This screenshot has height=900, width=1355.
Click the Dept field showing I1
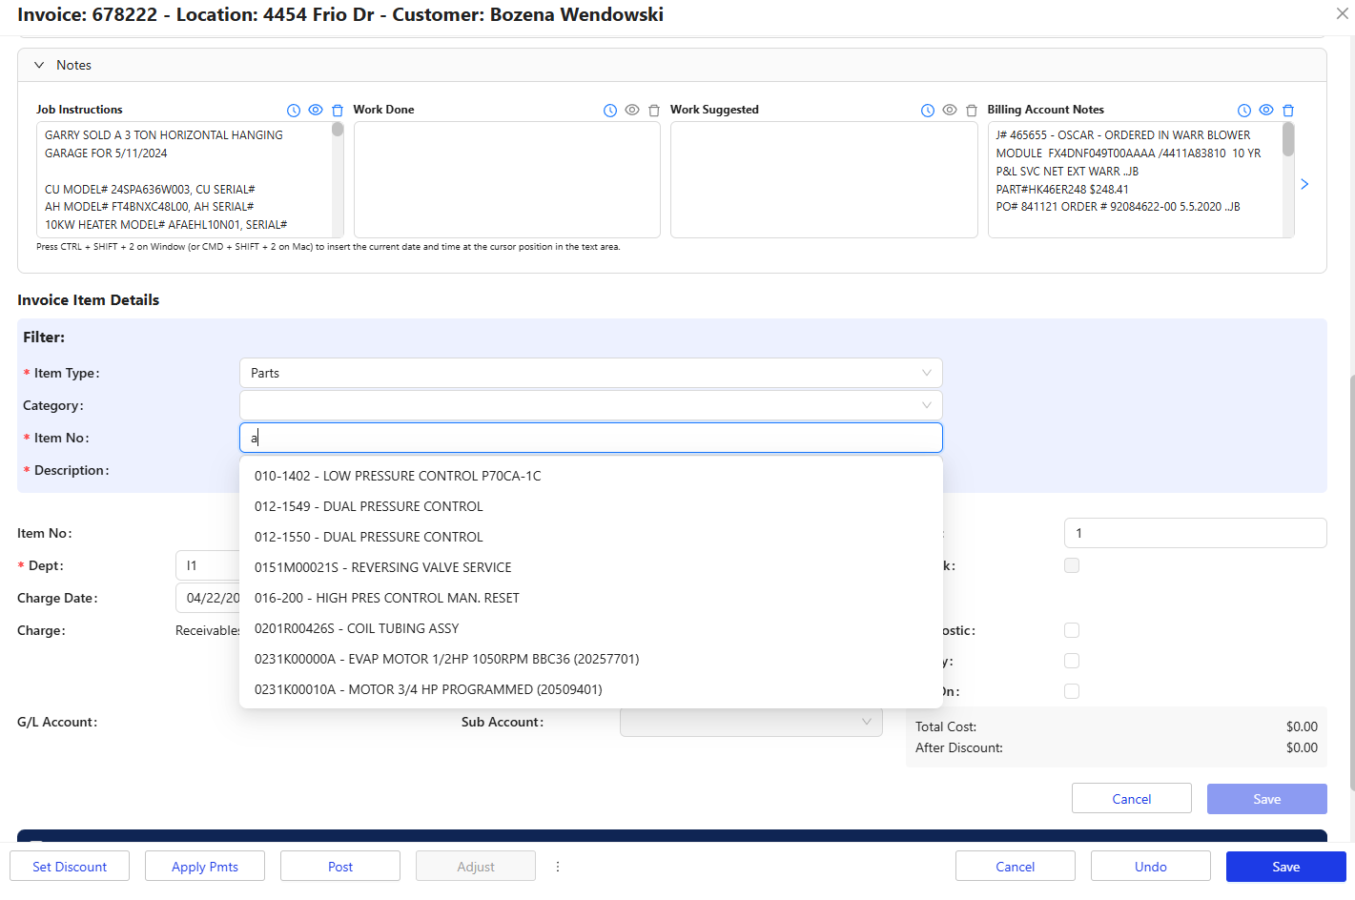[208, 565]
